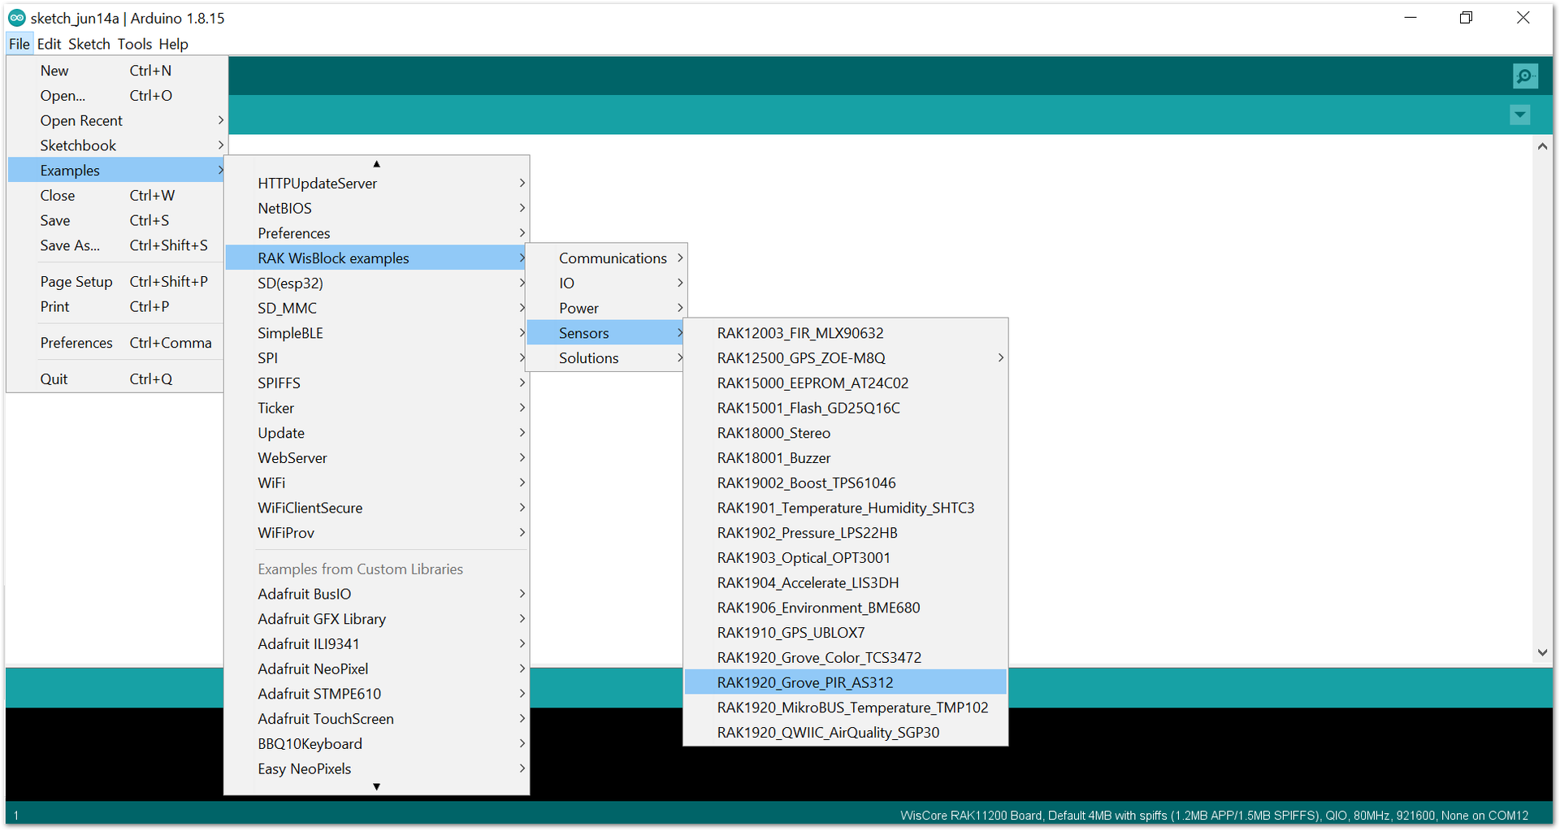The width and height of the screenshot is (1560, 831).
Task: Open the Power submenu
Action: [606, 309]
